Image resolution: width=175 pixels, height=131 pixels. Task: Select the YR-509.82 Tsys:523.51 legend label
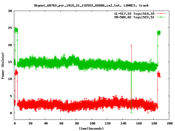click(x=134, y=17)
